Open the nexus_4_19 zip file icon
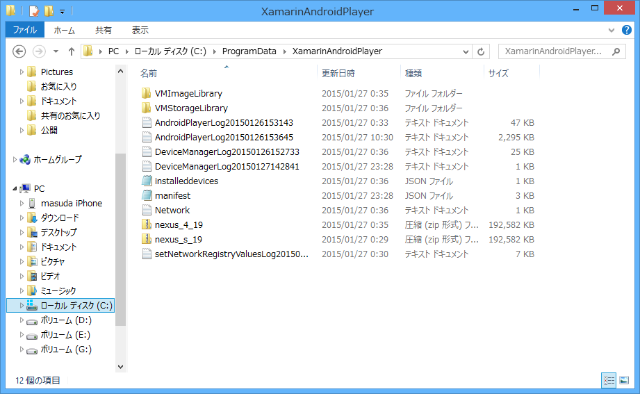640x394 pixels. coord(146,225)
